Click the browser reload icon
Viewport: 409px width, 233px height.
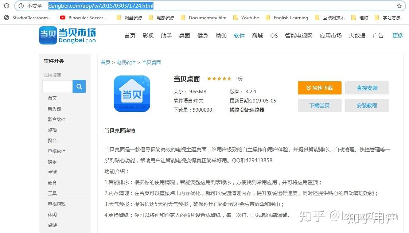(7, 6)
